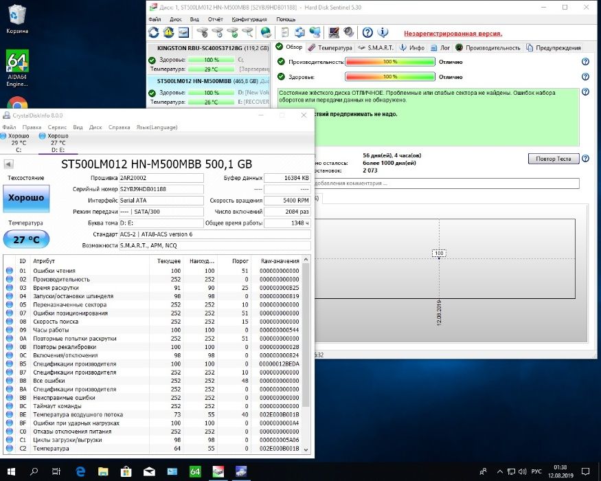Select D: E: disk Хорошо 27 °C in CrystalDiskInfo

pyautogui.click(x=58, y=143)
